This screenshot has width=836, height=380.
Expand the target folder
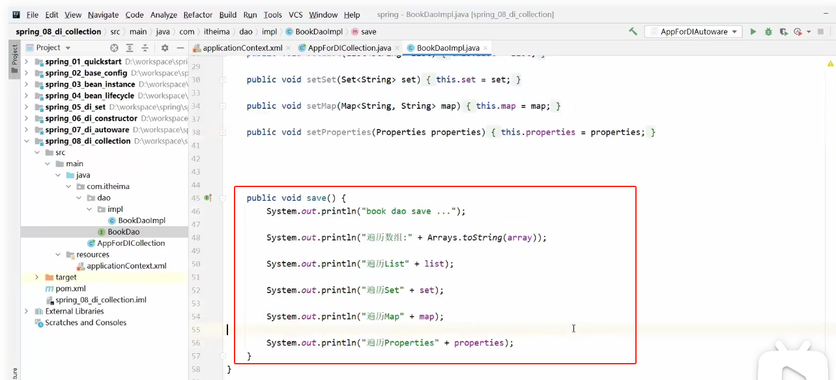pyautogui.click(x=37, y=277)
